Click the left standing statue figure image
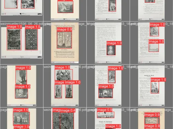Image resolution: width=173 pixels, height=129 pixels. tap(58, 91)
